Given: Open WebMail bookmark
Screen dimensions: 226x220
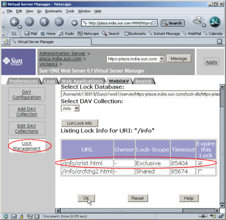Looking at the screenshot, I should 192,34.
